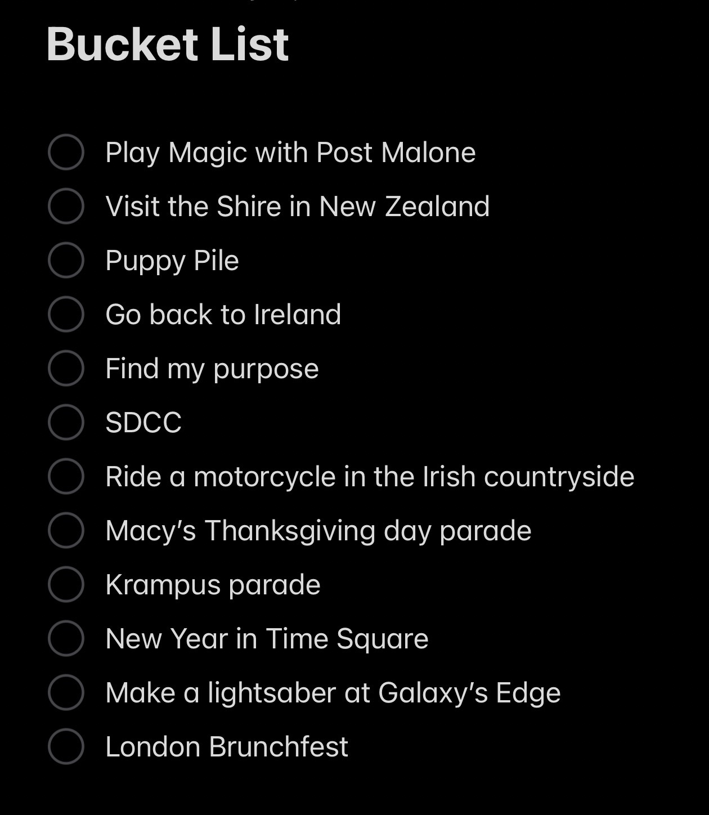Click the 'Puppy Pile' text line
709x815 pixels.
point(172,261)
